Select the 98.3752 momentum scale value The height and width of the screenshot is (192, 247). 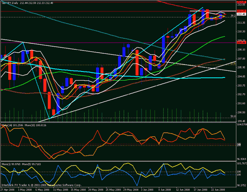tap(242, 185)
